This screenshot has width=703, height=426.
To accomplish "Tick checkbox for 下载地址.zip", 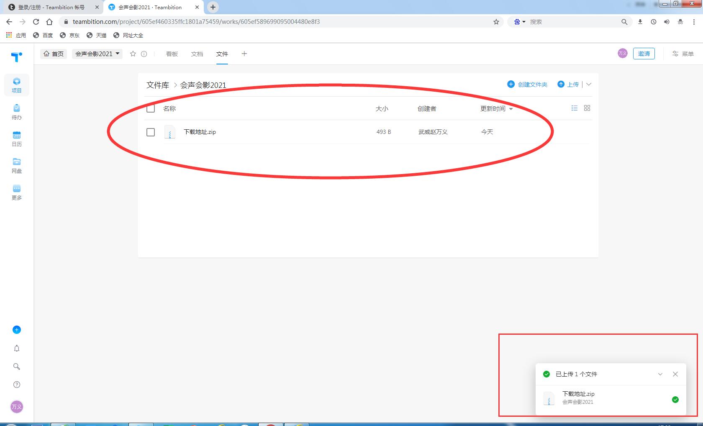I will (151, 132).
